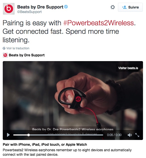Play the video with the play icon
Image resolution: width=146 pixels, height=158 pixels.
[x=8, y=135]
